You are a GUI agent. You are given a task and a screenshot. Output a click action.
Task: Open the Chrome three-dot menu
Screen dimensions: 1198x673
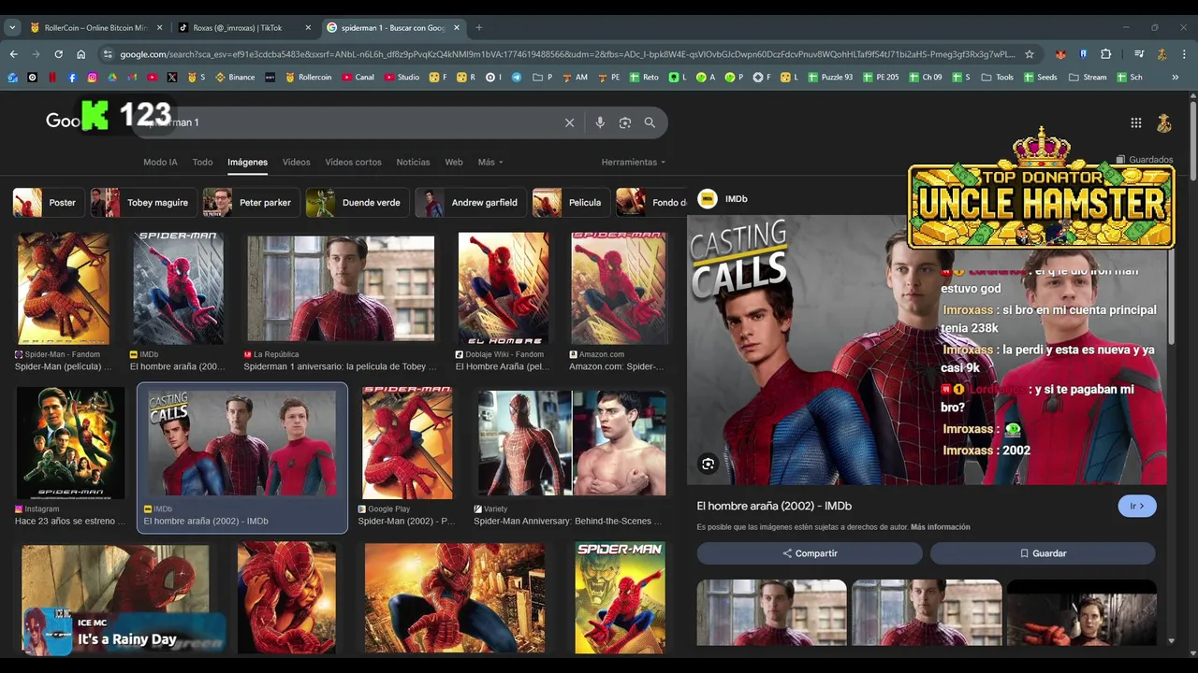[x=1184, y=54]
